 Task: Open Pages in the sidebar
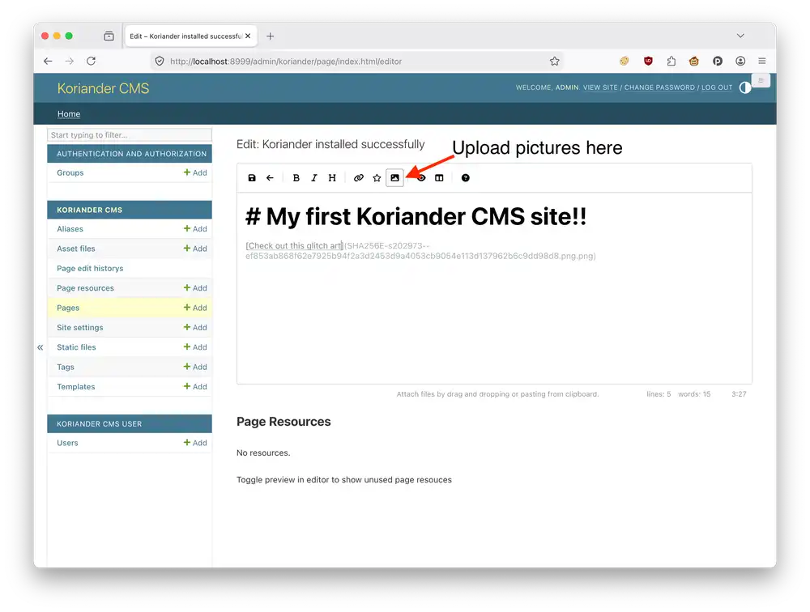tap(68, 308)
